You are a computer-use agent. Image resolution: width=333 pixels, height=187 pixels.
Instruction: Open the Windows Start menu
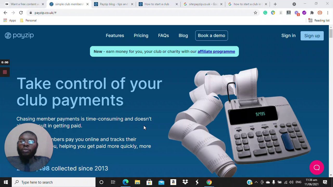(6, 182)
